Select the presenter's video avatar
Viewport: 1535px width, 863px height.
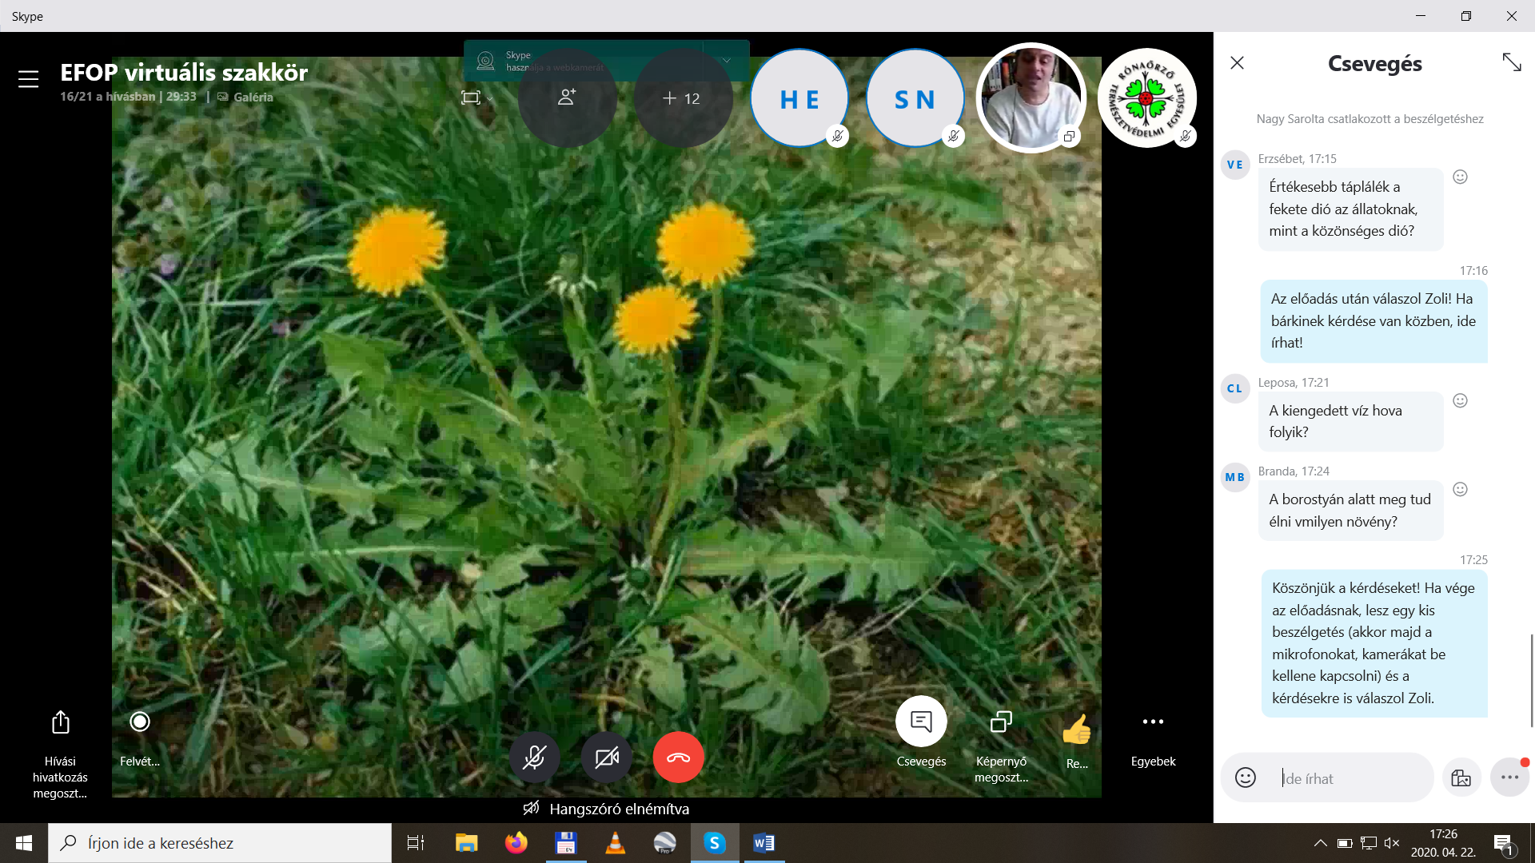[x=1031, y=97]
